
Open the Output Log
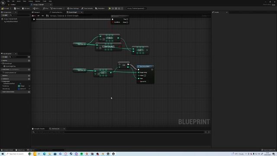point(20,150)
